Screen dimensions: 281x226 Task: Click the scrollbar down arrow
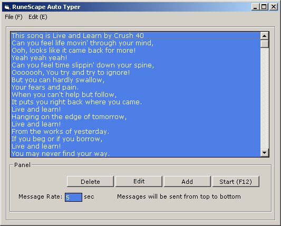(264, 153)
